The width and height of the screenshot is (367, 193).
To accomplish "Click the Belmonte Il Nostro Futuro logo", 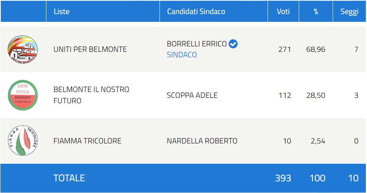I will pyautogui.click(x=23, y=95).
